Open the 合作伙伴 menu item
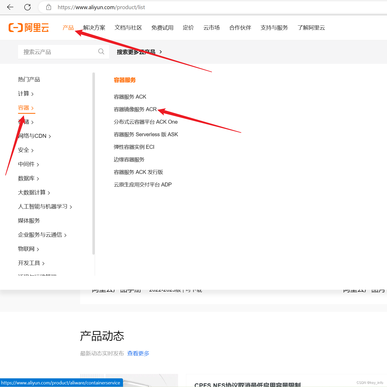The width and height of the screenshot is (387, 387). (x=240, y=28)
